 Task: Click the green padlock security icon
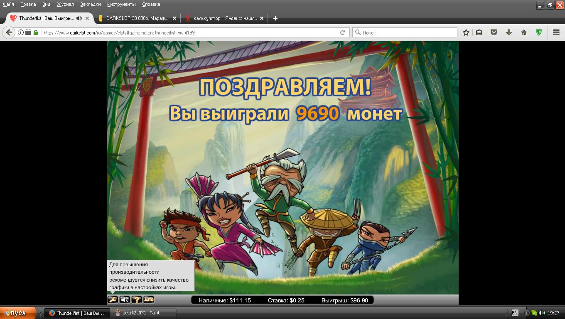36,32
